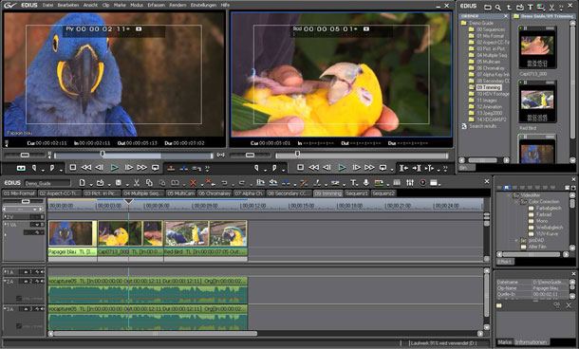This screenshot has height=349, width=579.
Task: Play the clip in the Player monitor
Action: [115, 168]
